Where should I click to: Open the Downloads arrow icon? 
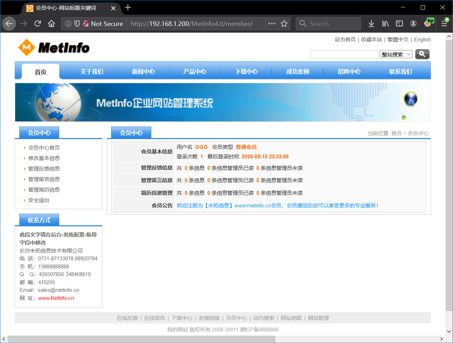371,23
